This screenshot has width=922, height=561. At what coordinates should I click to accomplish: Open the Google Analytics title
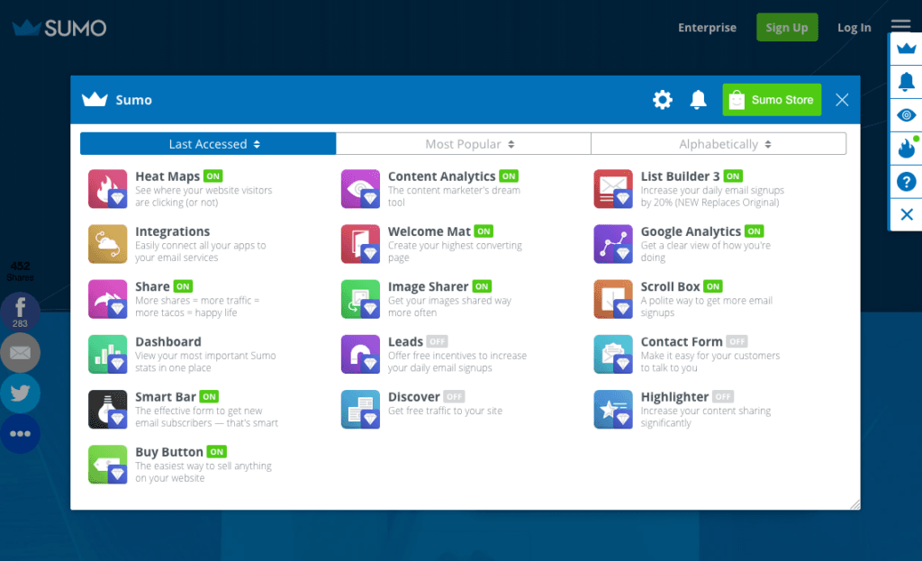[691, 231]
